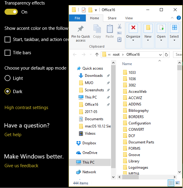Click Office16 address breadcrumb
Image resolution: width=183 pixels, height=188 pixels.
[x=133, y=55]
